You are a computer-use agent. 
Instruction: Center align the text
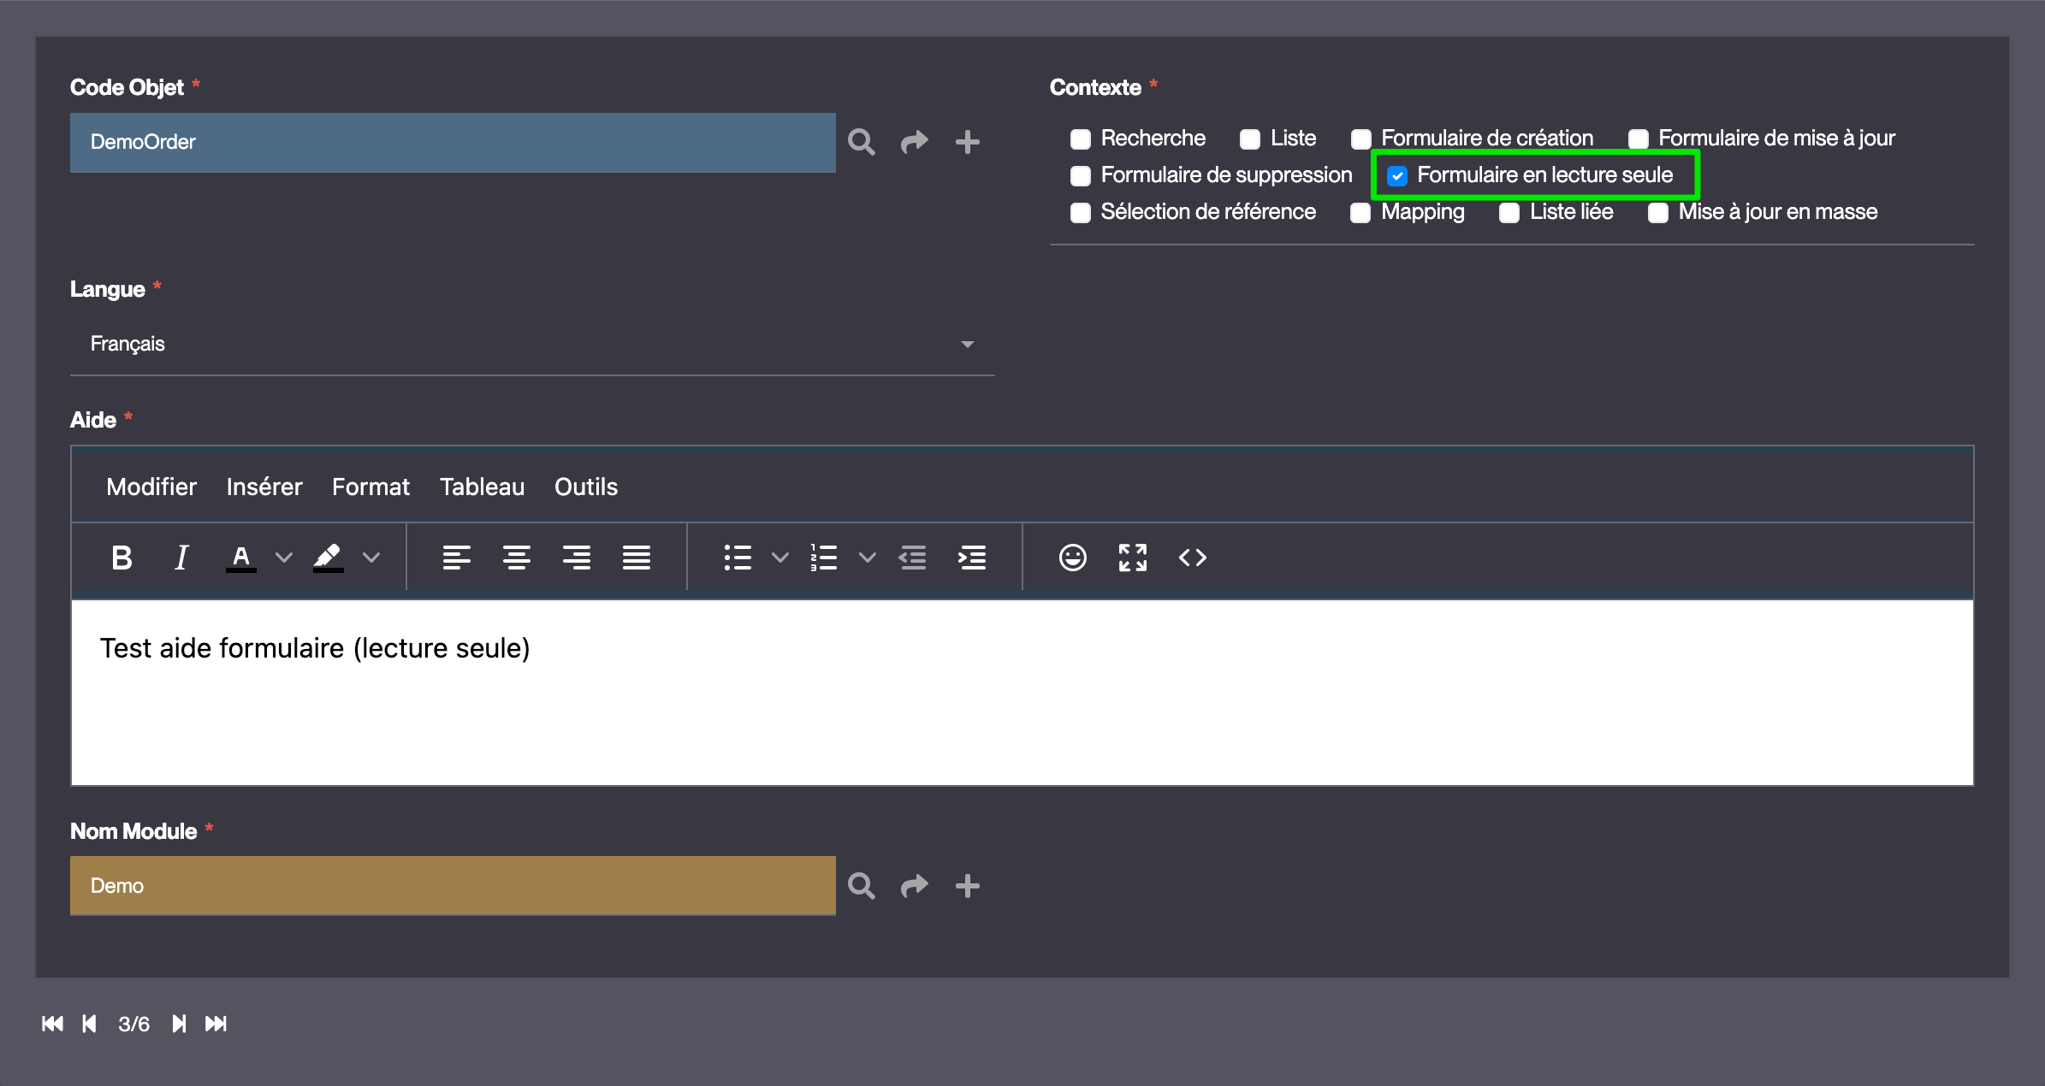click(x=516, y=558)
